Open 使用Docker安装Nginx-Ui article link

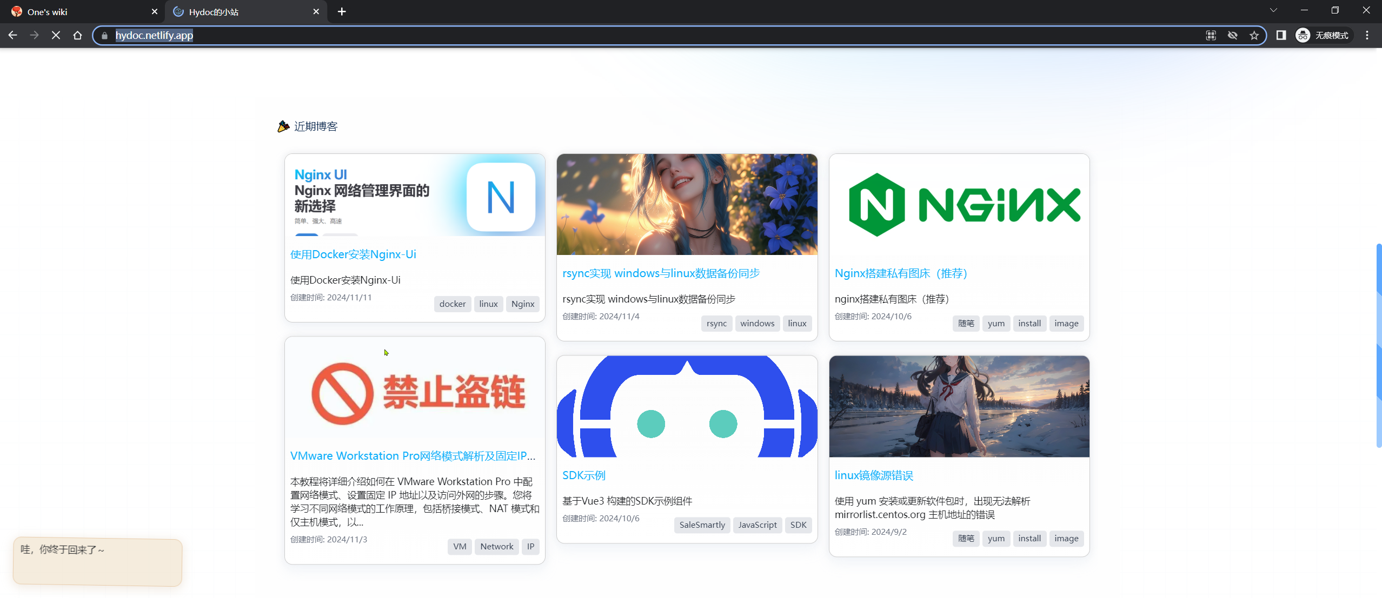coord(353,254)
